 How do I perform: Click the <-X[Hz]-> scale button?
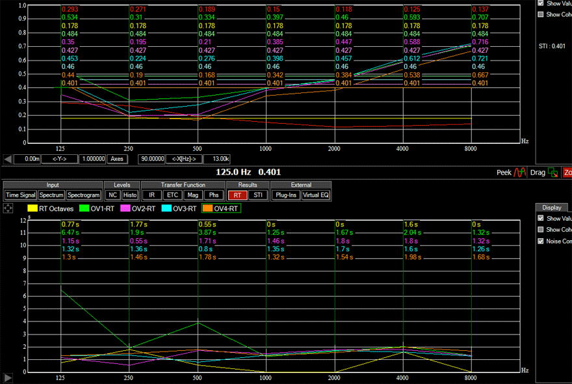[184, 159]
